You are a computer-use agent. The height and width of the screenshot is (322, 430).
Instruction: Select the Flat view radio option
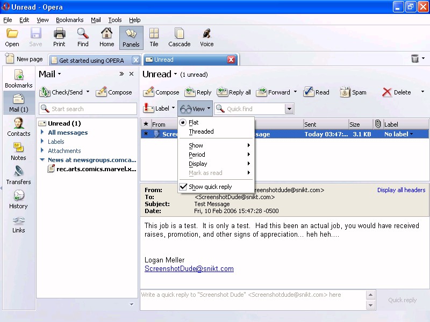183,122
